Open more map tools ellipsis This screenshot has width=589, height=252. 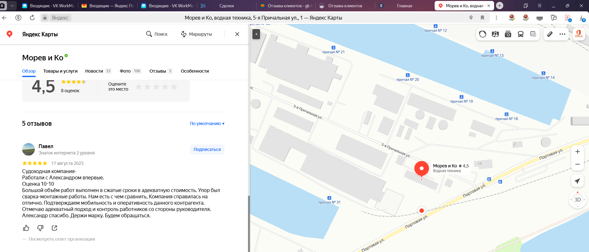pos(562,34)
